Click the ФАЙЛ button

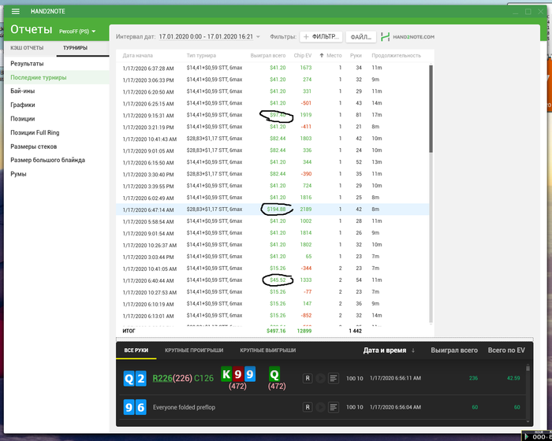tap(360, 36)
